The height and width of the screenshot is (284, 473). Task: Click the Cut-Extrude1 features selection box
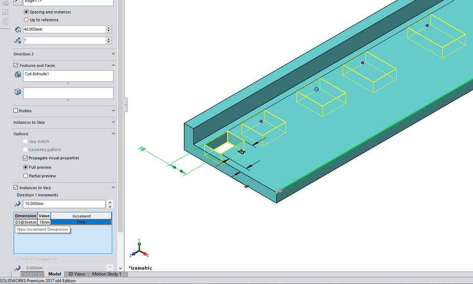coord(68,76)
